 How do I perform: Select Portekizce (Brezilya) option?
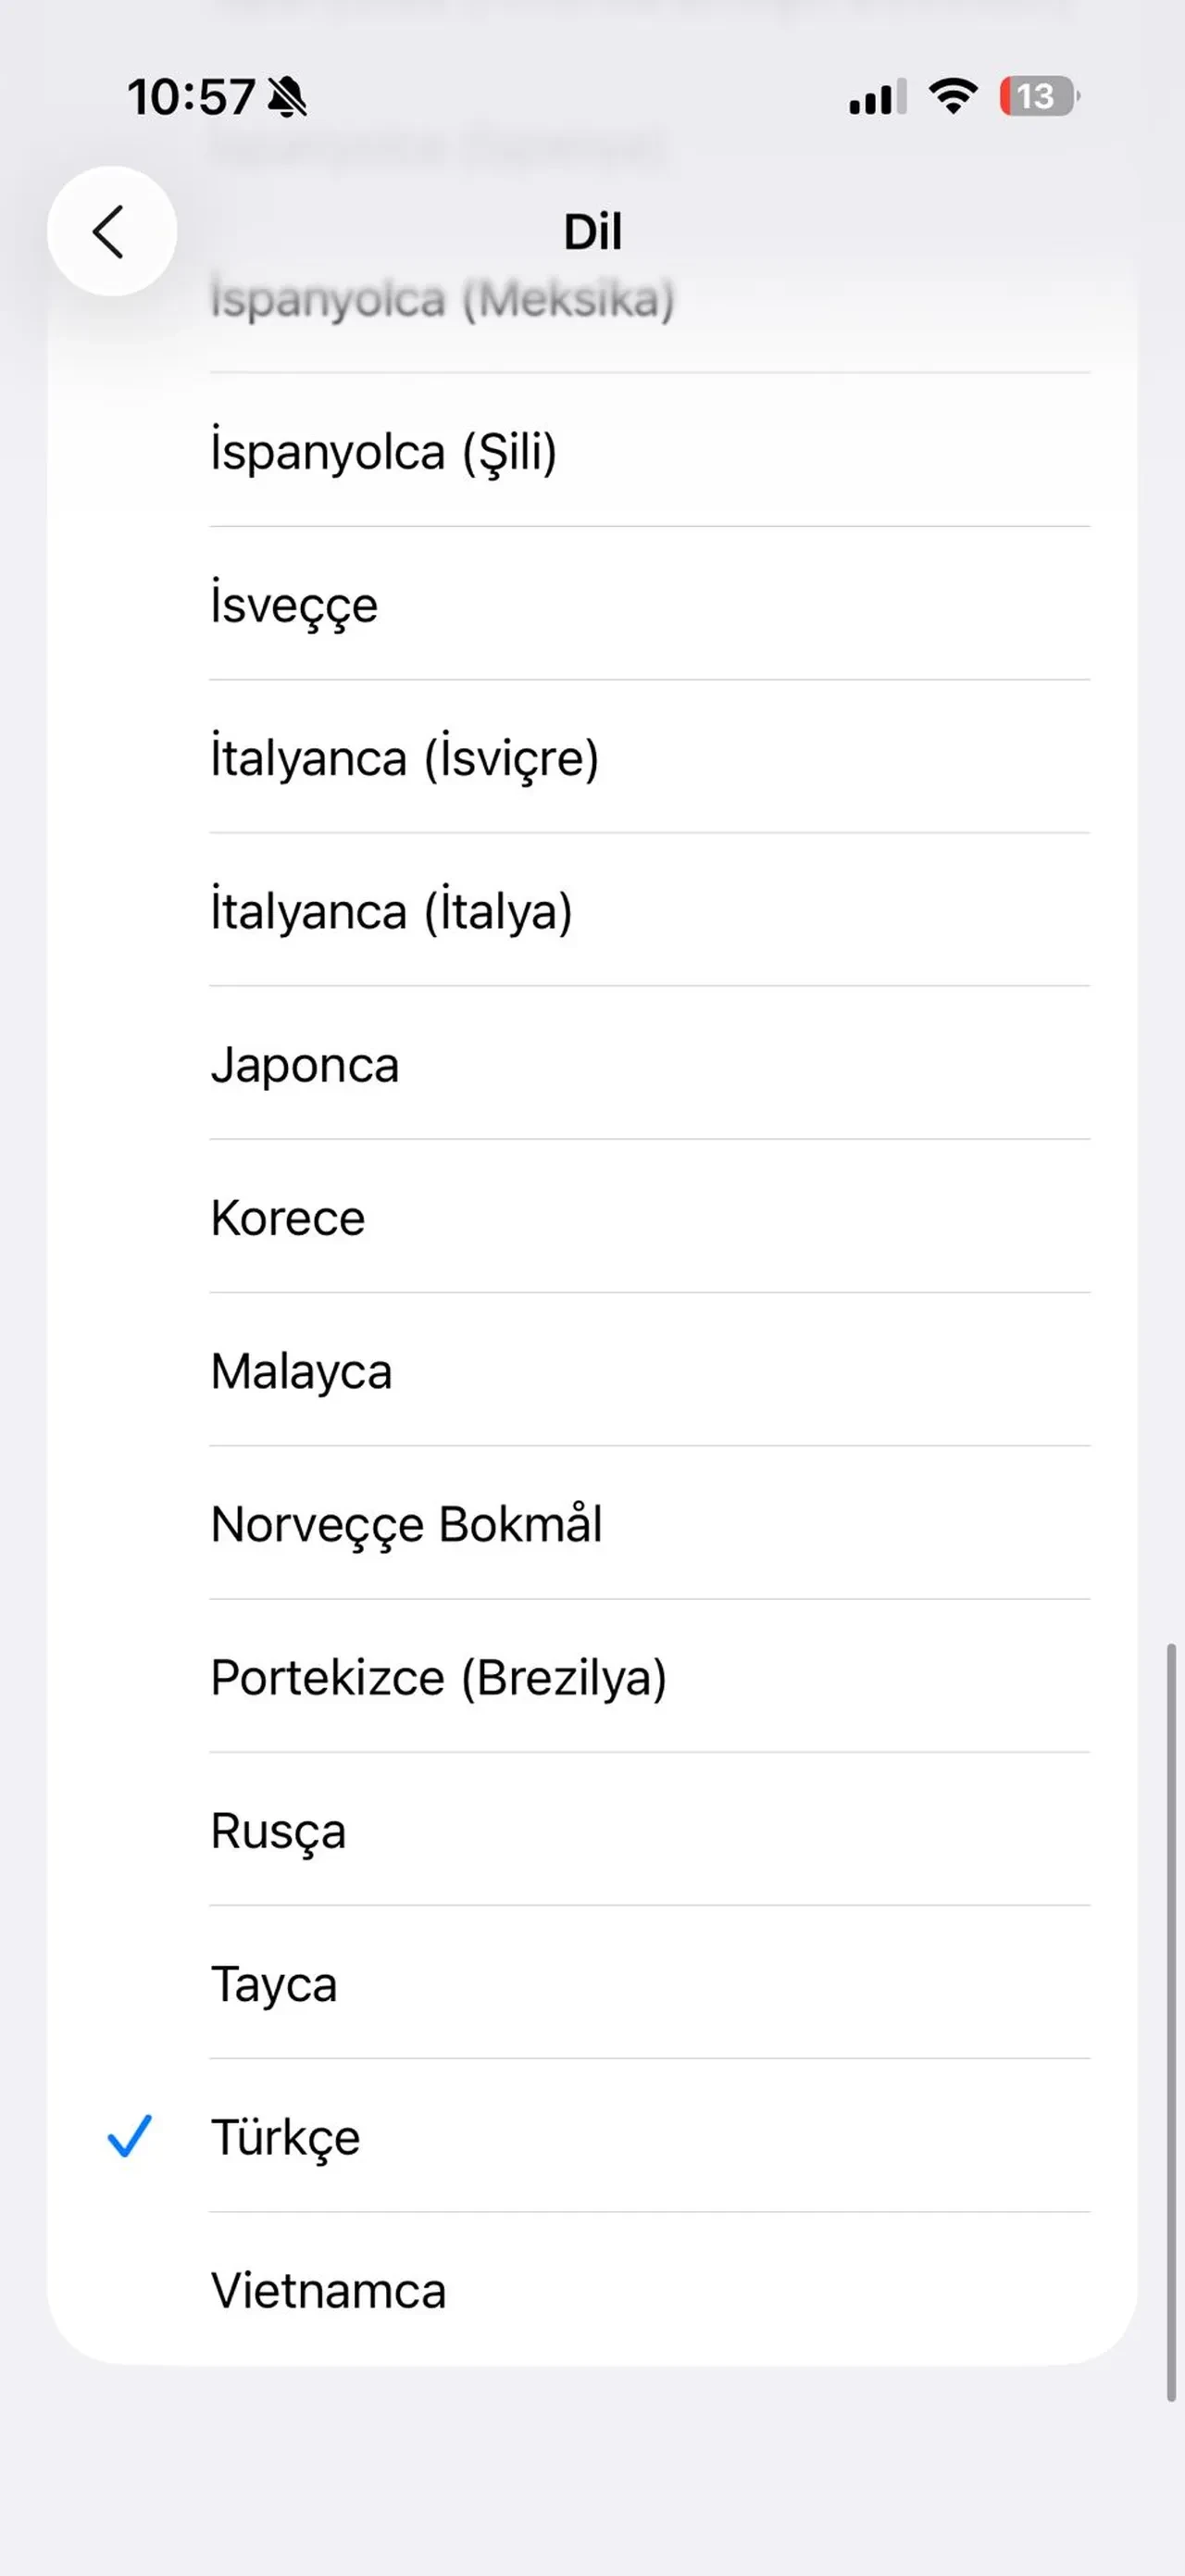click(438, 1677)
